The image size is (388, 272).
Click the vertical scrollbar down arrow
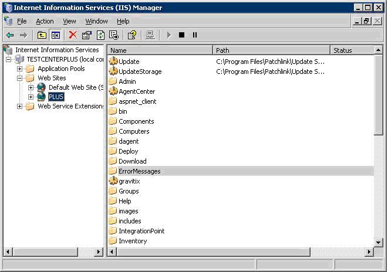point(379,242)
